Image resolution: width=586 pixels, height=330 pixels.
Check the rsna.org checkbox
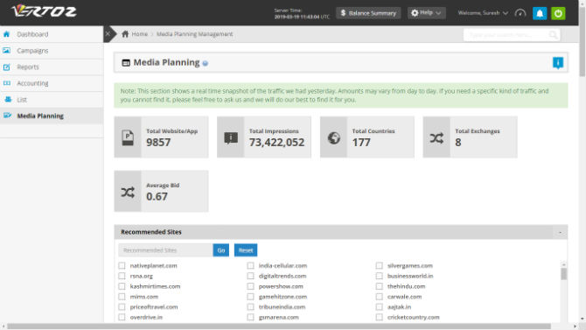click(x=122, y=276)
